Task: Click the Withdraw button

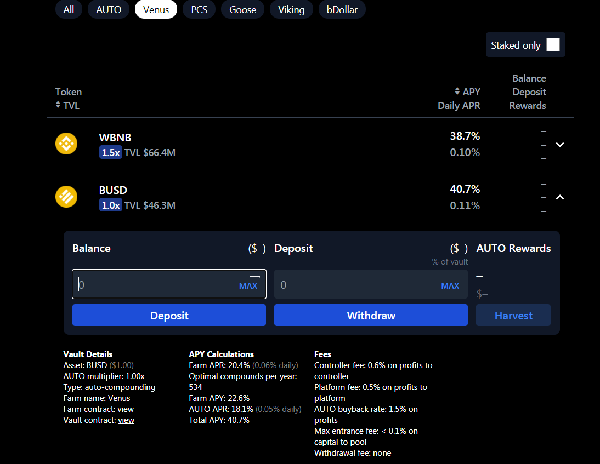Action: point(371,316)
